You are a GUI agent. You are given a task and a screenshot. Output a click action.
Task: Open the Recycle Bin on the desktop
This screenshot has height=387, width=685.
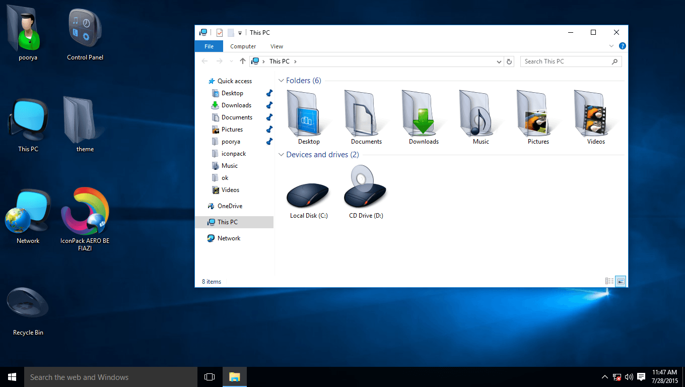27,302
